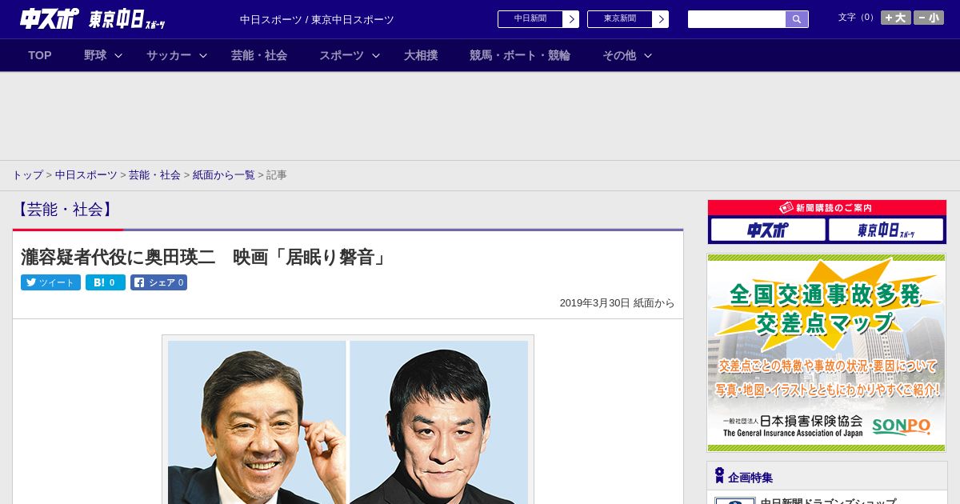
Task: Click the magnifier search button
Action: click(797, 19)
